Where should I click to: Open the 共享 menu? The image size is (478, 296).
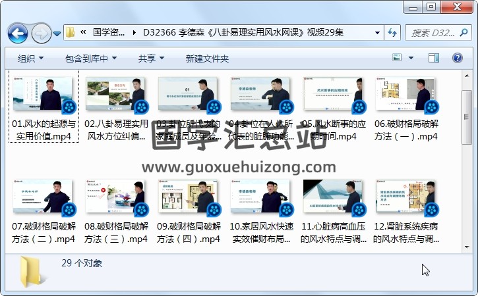click(x=151, y=58)
